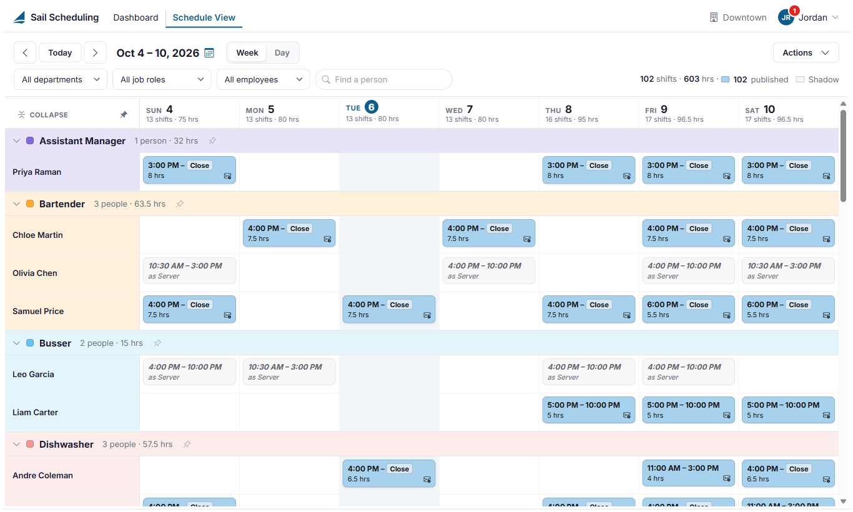Click envelope icon on Andre Coleman's Friday shift

pos(727,479)
